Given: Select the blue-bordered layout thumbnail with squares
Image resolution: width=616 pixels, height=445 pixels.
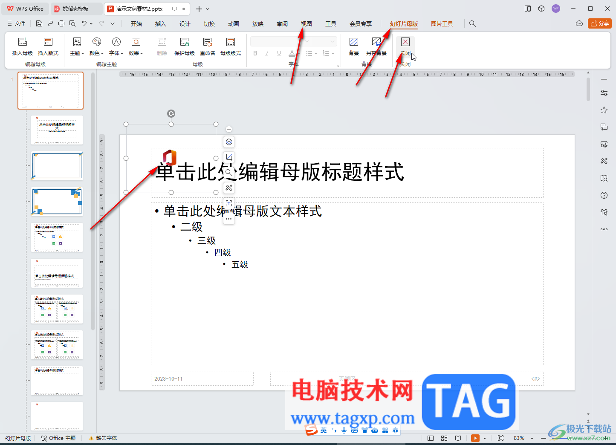Looking at the screenshot, I should click(57, 202).
